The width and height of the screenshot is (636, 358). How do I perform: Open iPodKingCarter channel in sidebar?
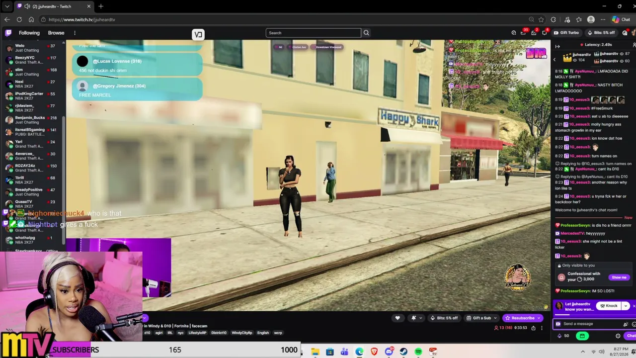[x=33, y=96]
